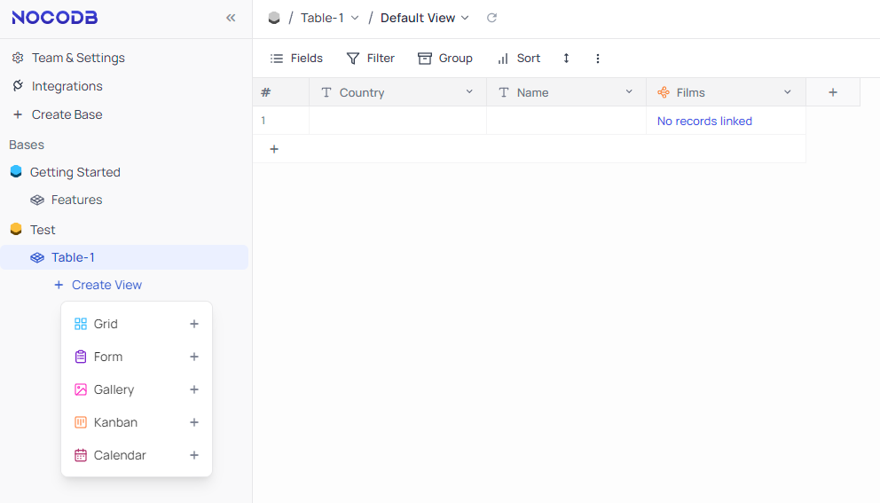Click the # column header
This screenshot has height=503, width=880.
(280, 92)
